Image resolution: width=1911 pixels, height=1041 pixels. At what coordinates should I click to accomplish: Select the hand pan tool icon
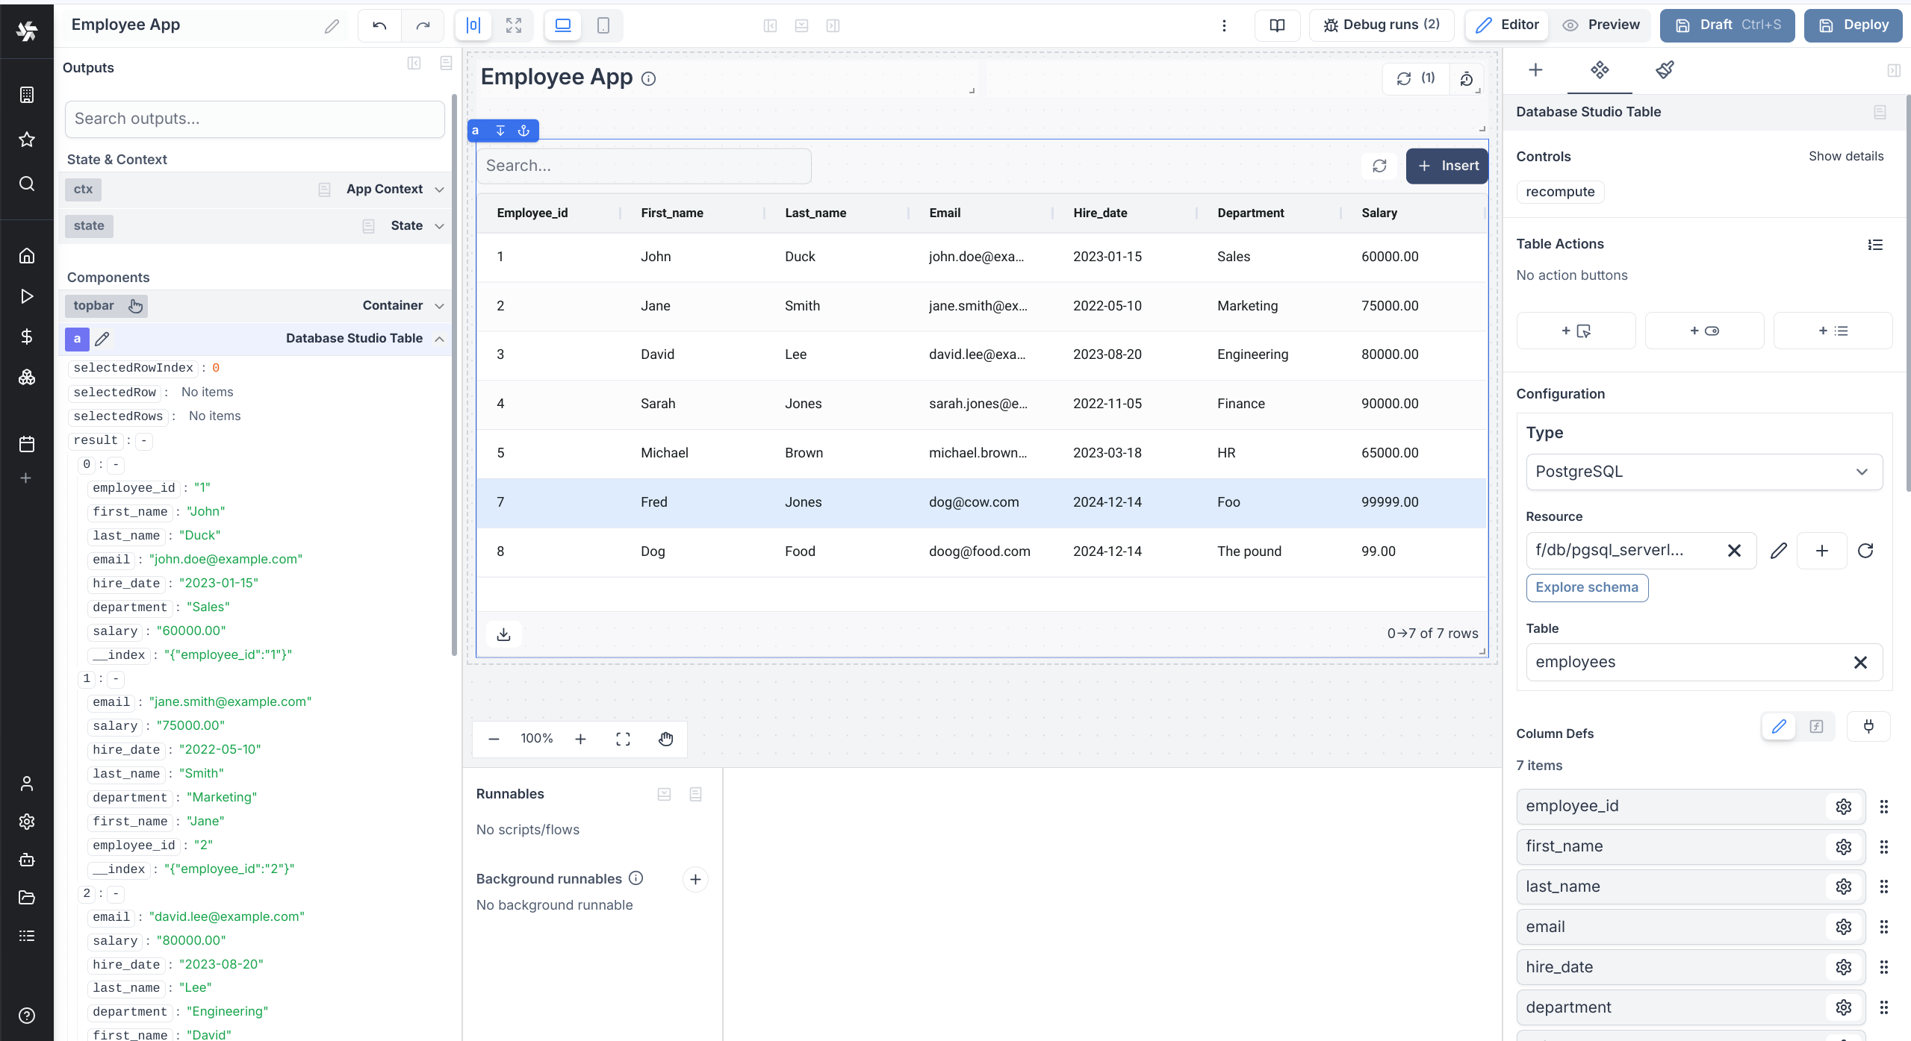click(665, 739)
